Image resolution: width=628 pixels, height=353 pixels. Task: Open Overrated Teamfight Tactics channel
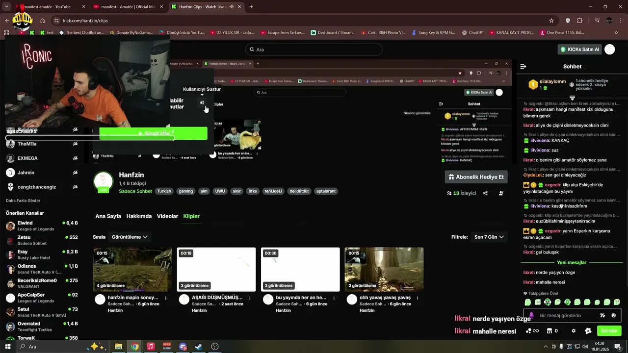[42, 327]
